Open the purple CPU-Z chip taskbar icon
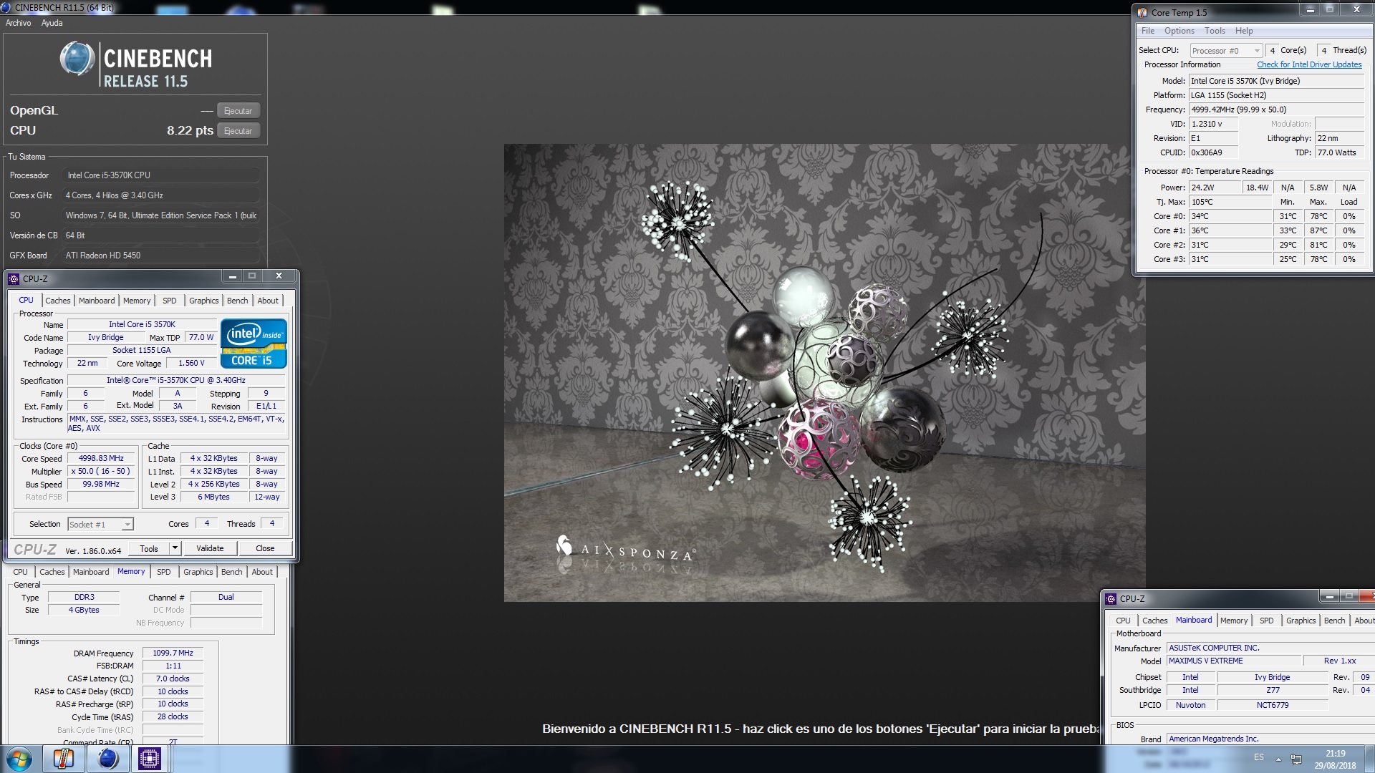Screen dimensions: 1375x773 click(150, 759)
